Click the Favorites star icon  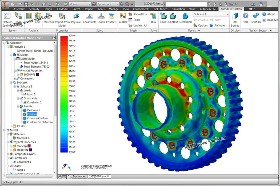click(220, 4)
